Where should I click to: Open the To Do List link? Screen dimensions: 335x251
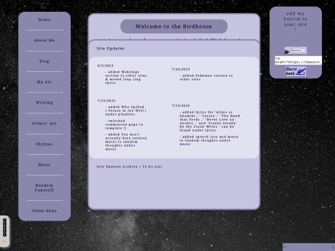click(153, 167)
